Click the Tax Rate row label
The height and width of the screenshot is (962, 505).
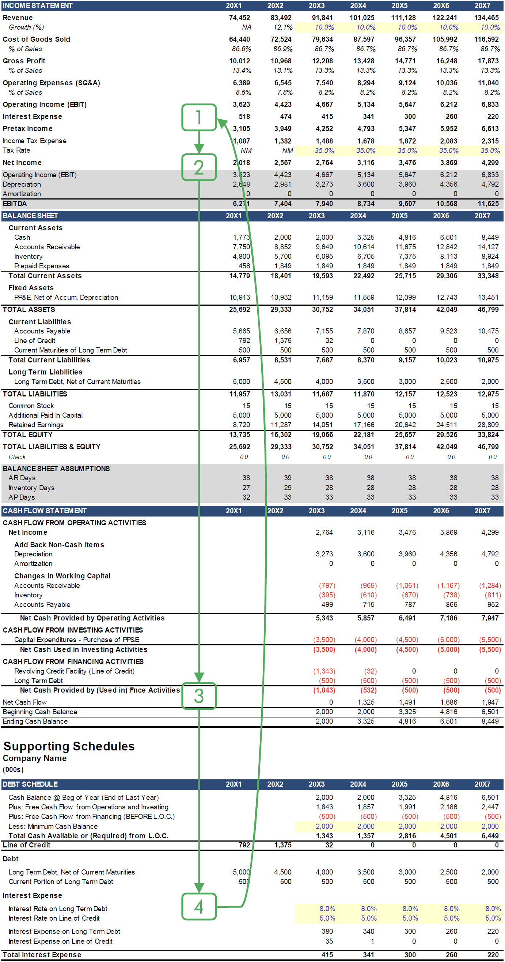16,150
